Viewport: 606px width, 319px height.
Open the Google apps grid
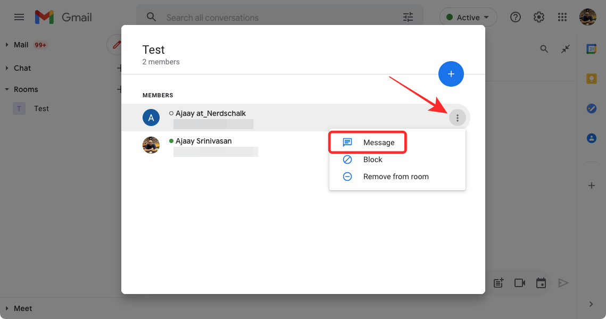point(562,17)
